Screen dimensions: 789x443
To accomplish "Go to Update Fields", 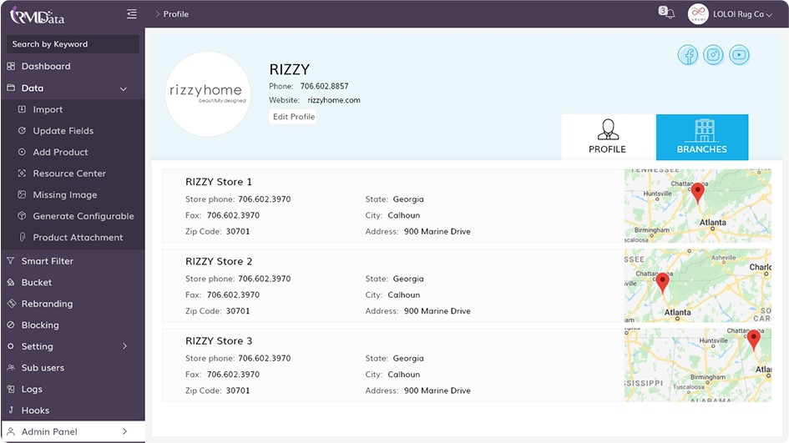I will pos(63,131).
